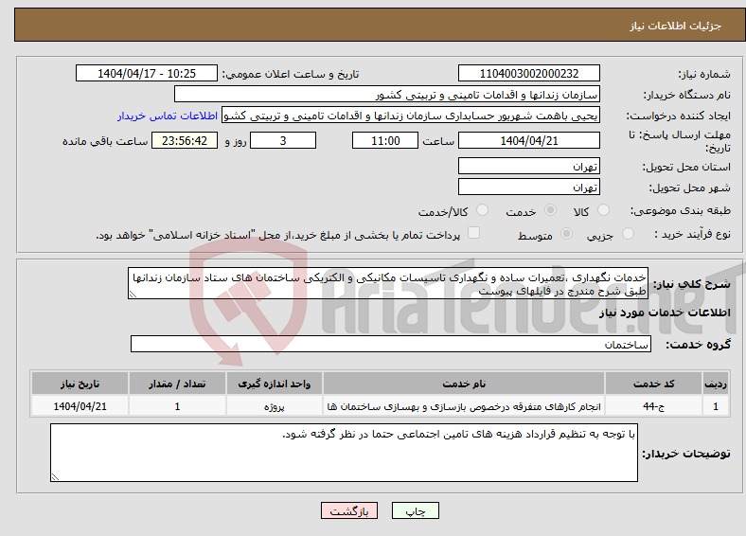Click the buyer organization name field

click(387, 95)
